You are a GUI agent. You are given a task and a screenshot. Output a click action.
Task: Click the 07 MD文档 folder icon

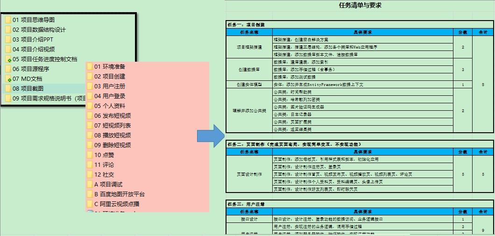[x=8, y=79]
